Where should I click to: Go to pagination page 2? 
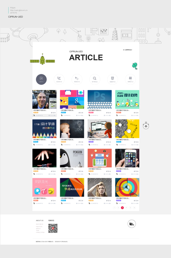(118, 208)
